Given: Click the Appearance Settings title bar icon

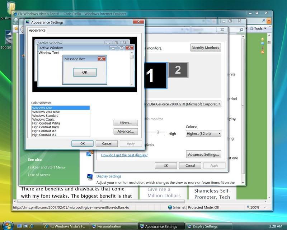Looking at the screenshot, I should tap(28, 22).
